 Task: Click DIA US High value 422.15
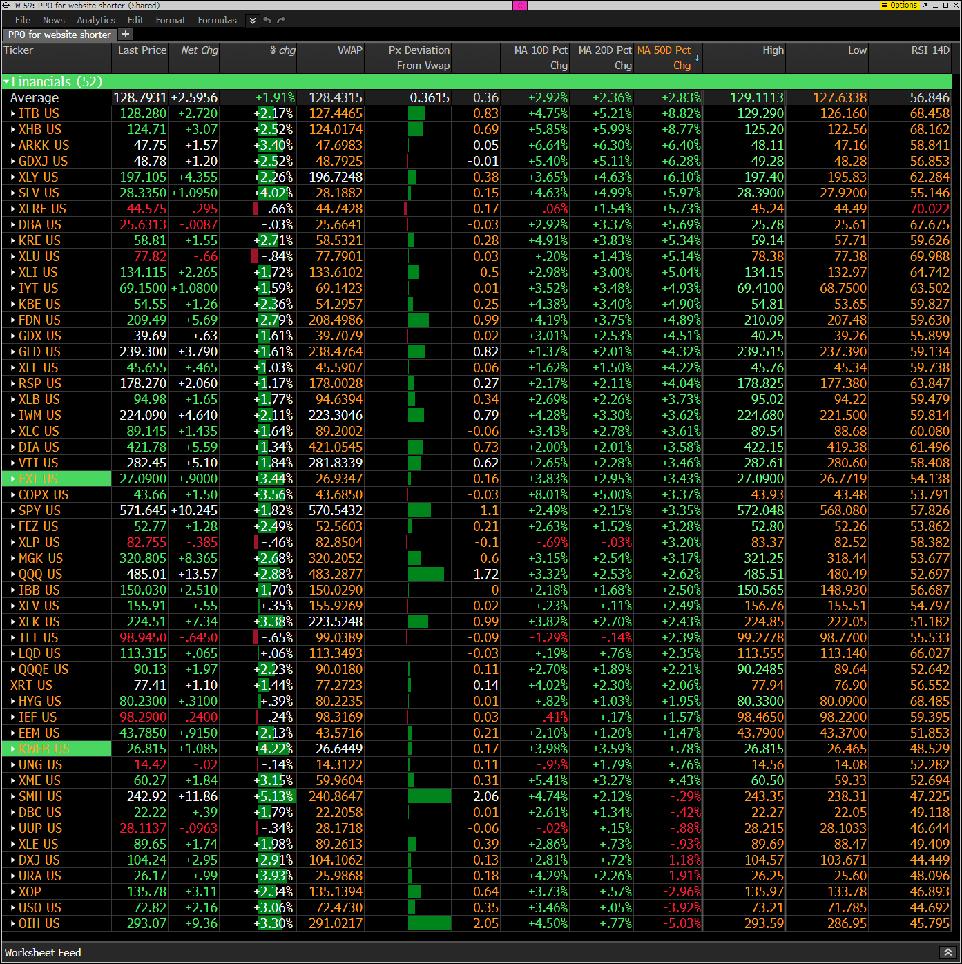(x=763, y=447)
